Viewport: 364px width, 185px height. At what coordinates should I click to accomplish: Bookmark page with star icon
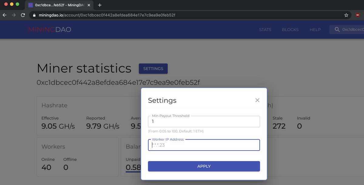[346, 15]
